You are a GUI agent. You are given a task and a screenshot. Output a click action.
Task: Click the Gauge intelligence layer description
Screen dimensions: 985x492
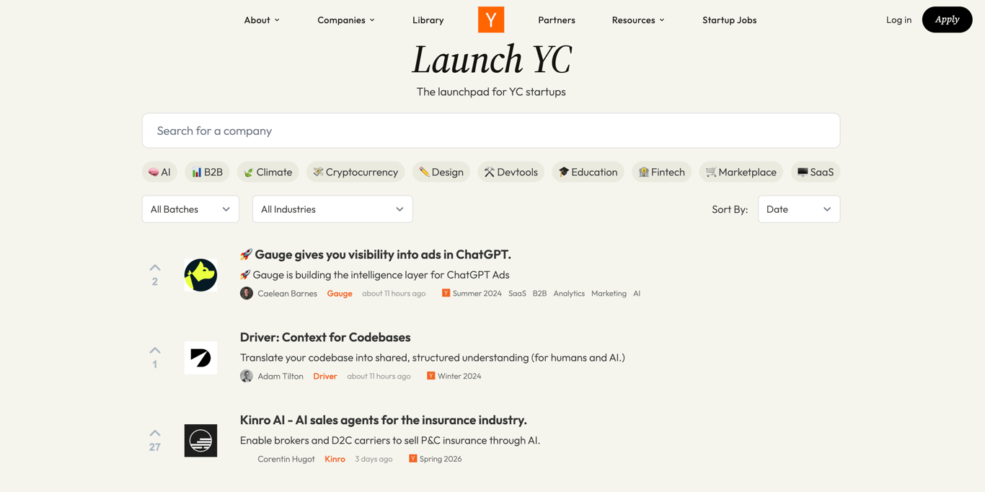(375, 275)
